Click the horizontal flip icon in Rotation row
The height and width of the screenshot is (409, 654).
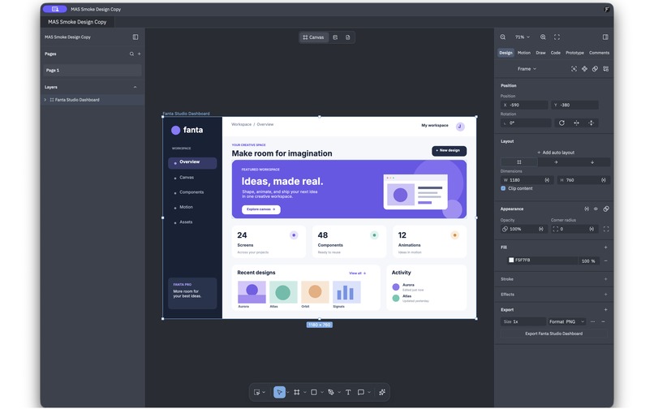[576, 123]
